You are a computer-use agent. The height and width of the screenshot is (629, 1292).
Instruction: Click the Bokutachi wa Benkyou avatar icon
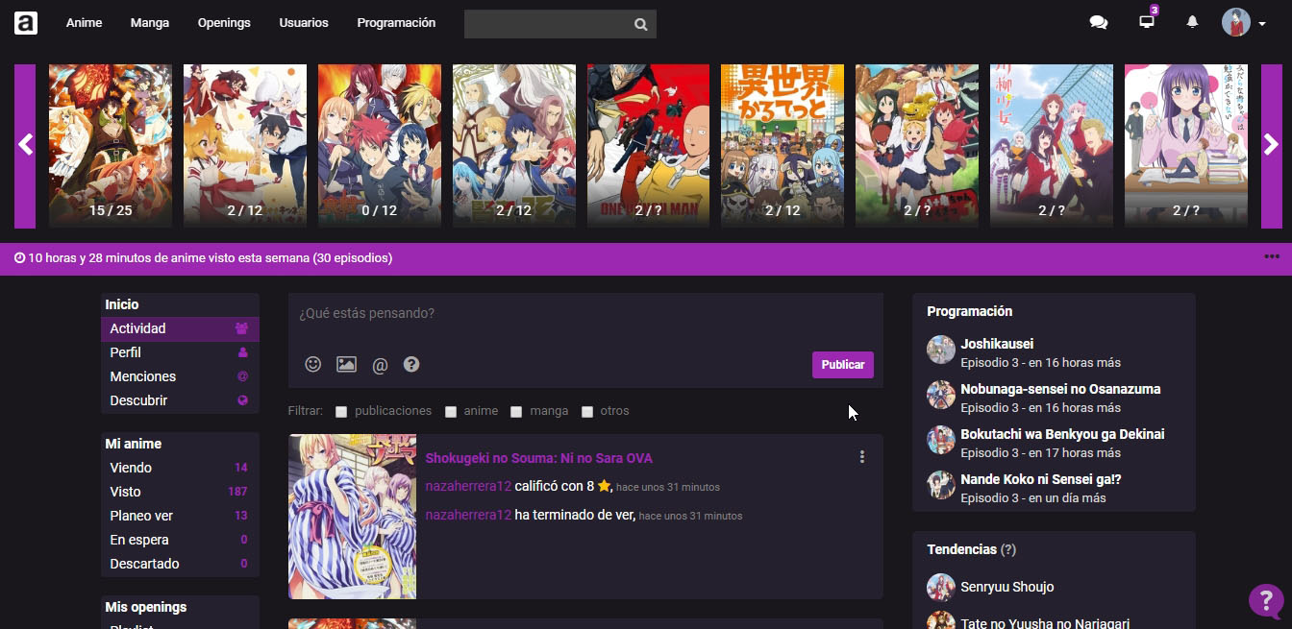(x=940, y=440)
